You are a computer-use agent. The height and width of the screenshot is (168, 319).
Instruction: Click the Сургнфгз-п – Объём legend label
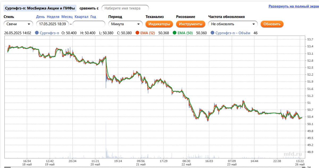click(233, 33)
